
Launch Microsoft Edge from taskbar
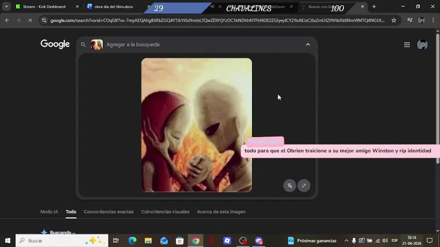132,241
